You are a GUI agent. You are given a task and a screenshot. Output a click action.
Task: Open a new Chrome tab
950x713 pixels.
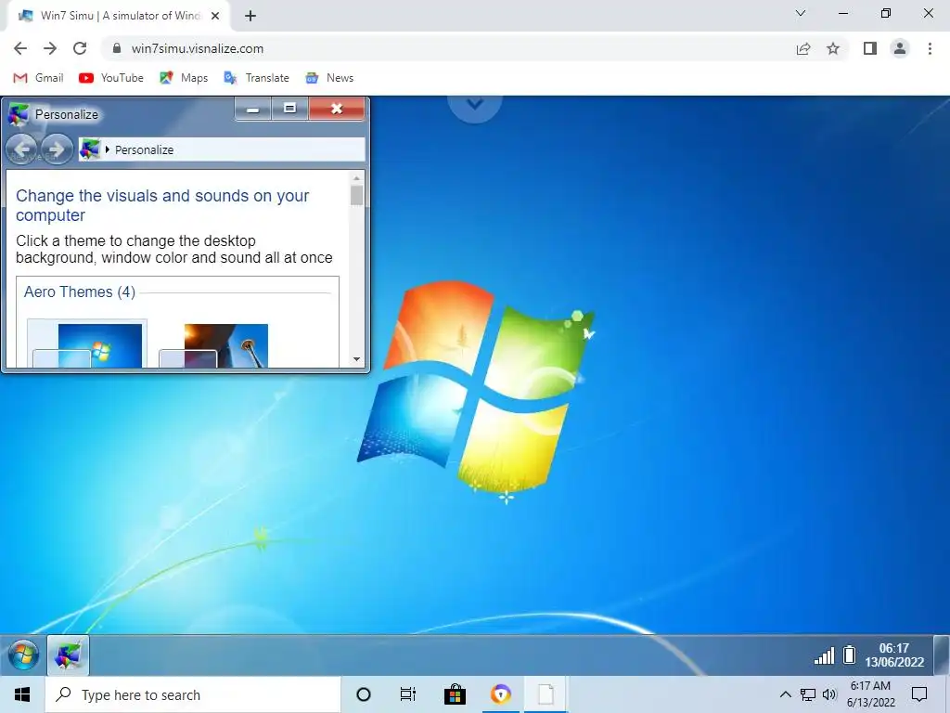click(250, 16)
